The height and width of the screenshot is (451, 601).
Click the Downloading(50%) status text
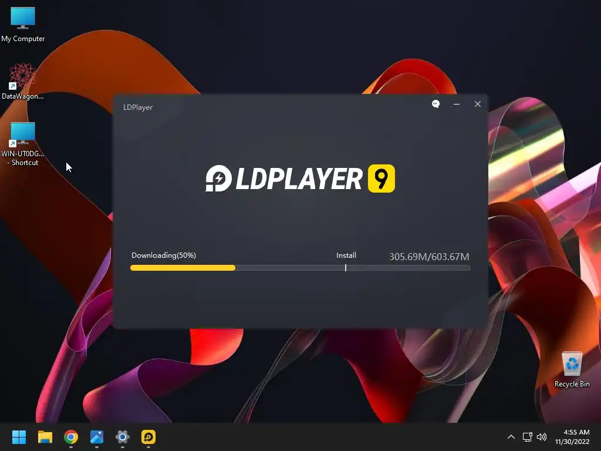164,255
